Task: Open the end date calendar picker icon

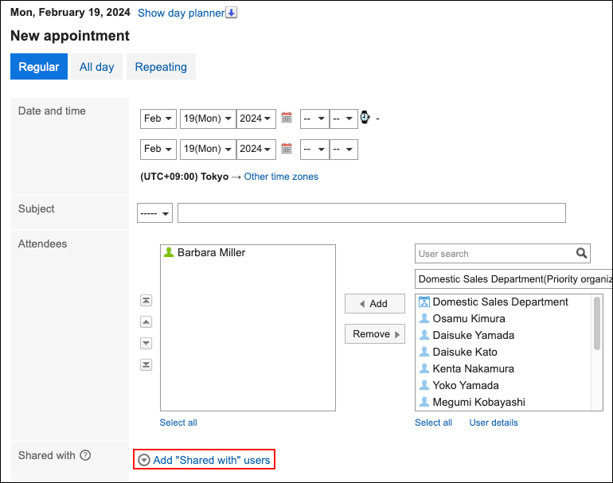Action: [287, 149]
